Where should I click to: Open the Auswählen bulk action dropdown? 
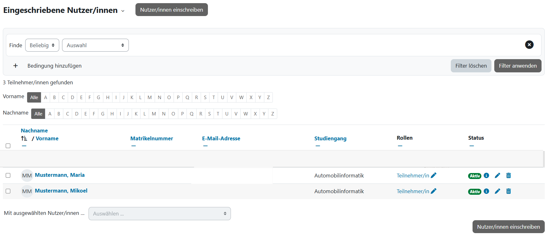pyautogui.click(x=159, y=214)
